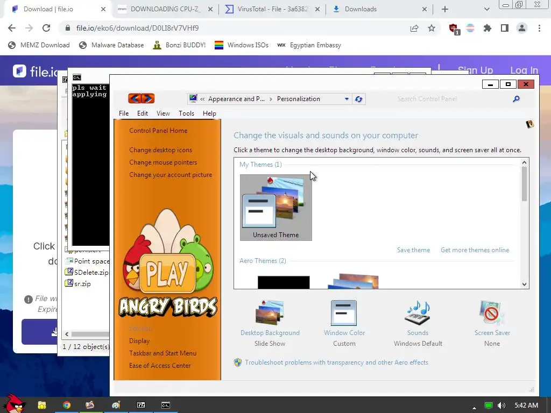Click Change your account picture

pyautogui.click(x=171, y=175)
